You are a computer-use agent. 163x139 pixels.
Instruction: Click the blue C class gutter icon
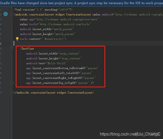[x=5, y=14]
